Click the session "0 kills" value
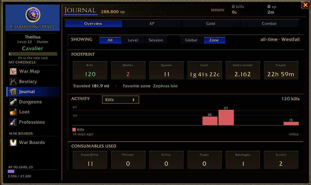This screenshot has width=311, height=185. [238, 7]
